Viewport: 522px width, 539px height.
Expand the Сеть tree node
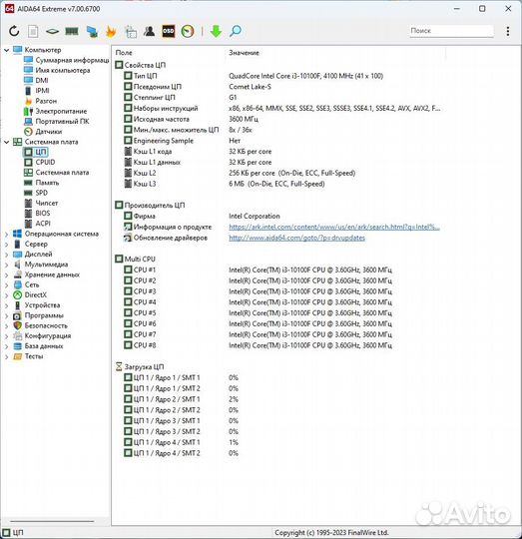[6, 285]
